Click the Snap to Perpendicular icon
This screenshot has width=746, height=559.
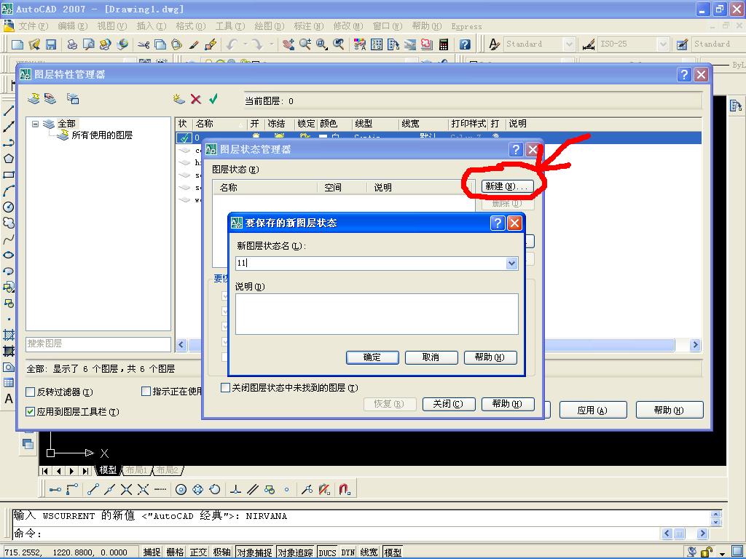click(x=235, y=489)
